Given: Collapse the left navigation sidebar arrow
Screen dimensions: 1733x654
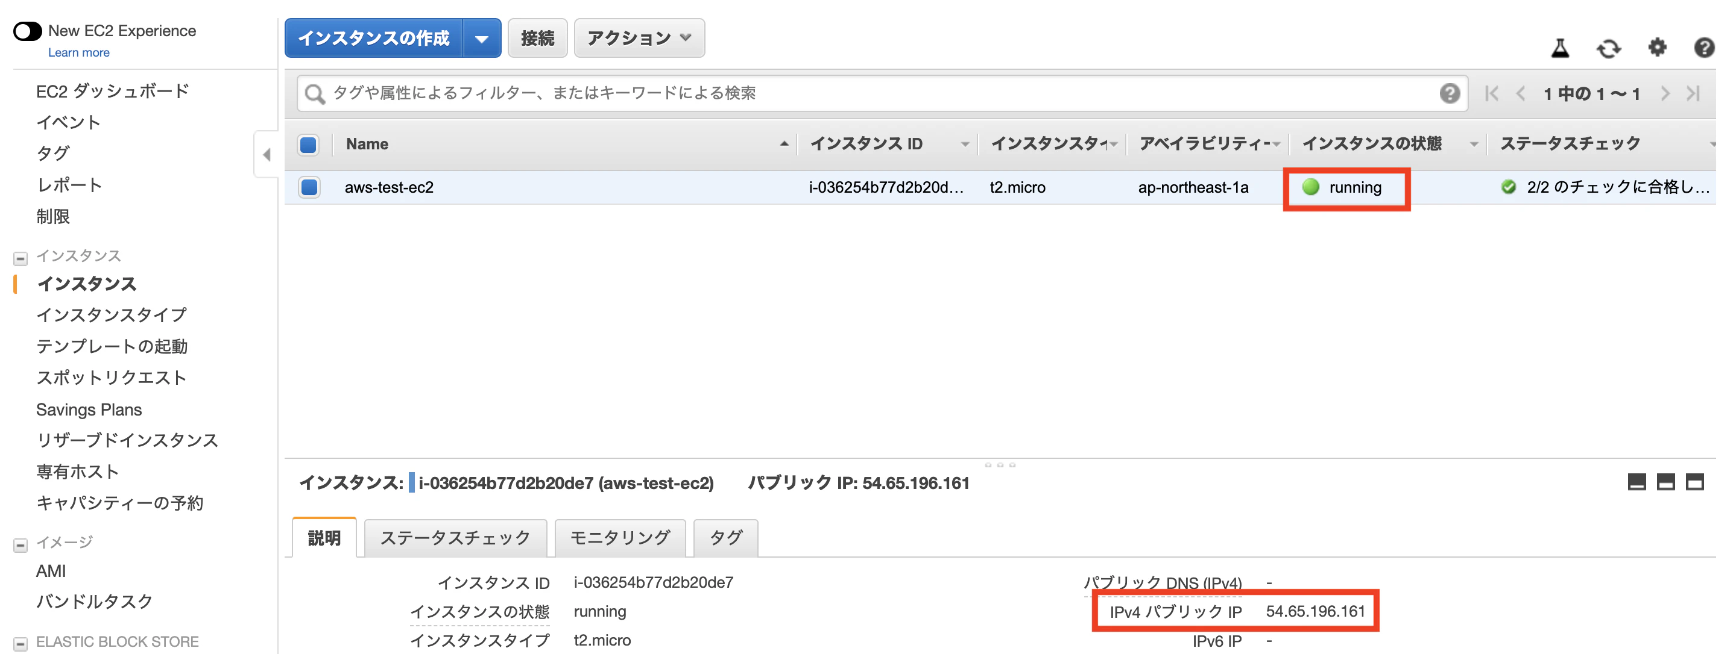Looking at the screenshot, I should click(267, 155).
